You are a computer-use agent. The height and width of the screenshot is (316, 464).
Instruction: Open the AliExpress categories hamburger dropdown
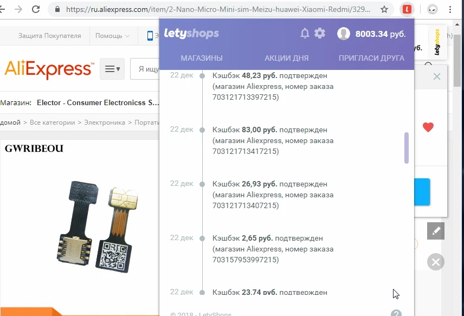pyautogui.click(x=112, y=69)
